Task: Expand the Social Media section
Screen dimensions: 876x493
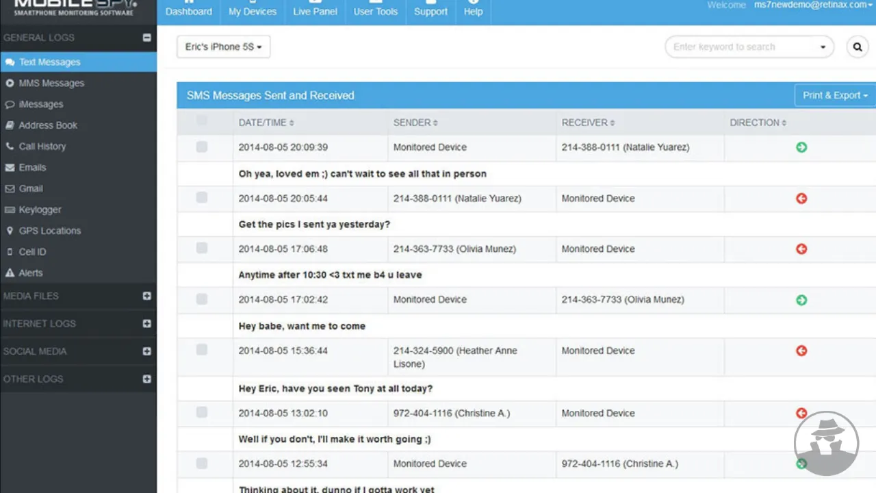Action: [x=146, y=351]
